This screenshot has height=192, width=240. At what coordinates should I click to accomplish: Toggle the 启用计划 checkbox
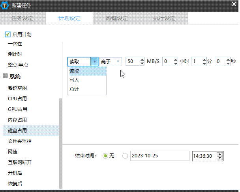coord(7,35)
